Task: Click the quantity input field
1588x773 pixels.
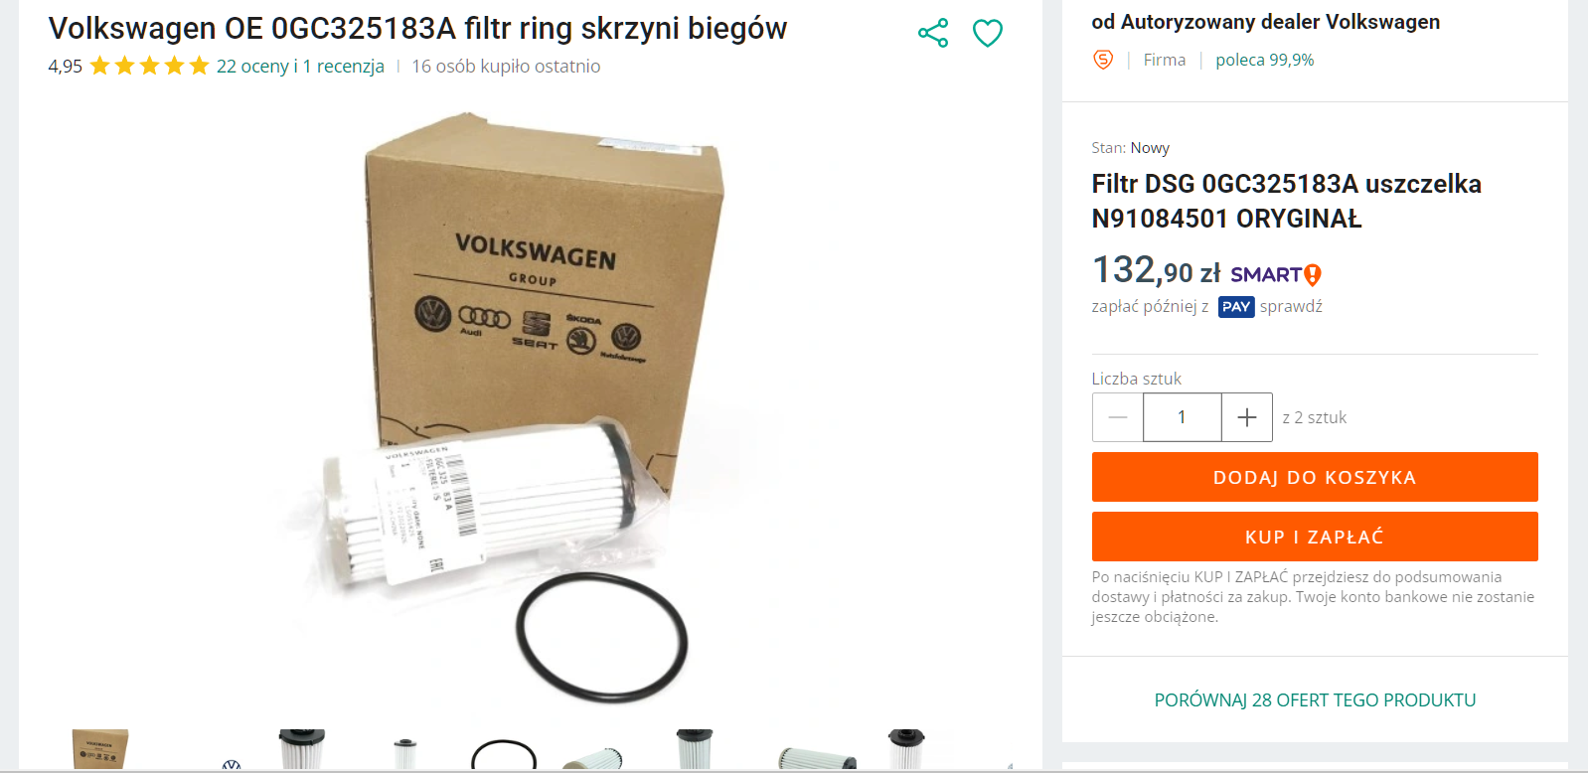Action: (1183, 417)
